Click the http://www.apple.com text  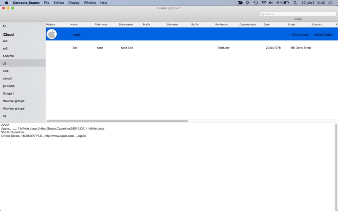point(59,136)
